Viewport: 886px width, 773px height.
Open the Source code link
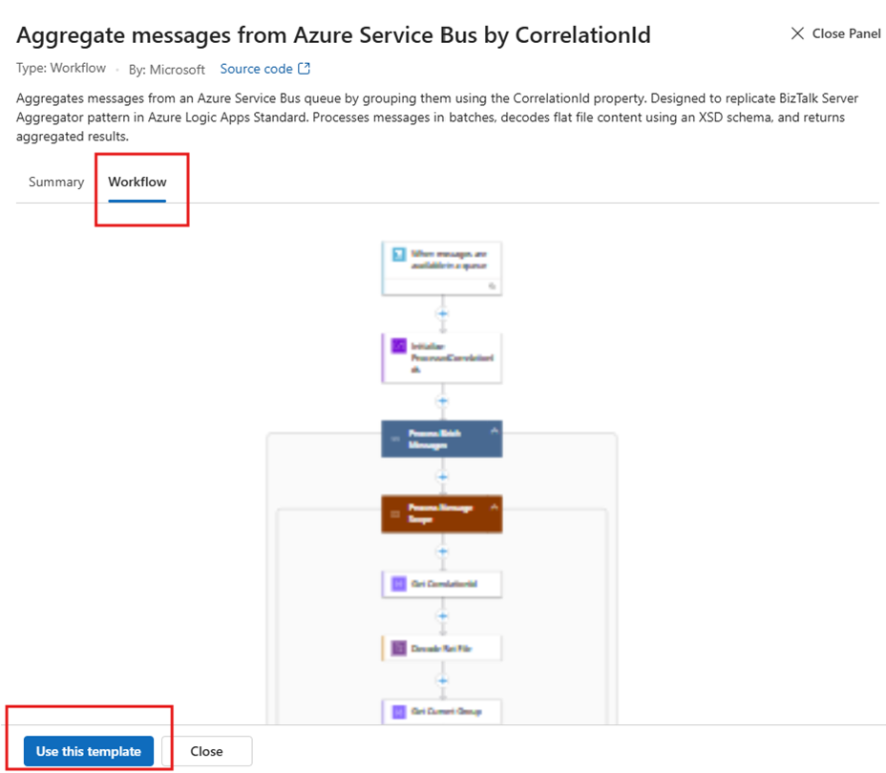(x=256, y=69)
